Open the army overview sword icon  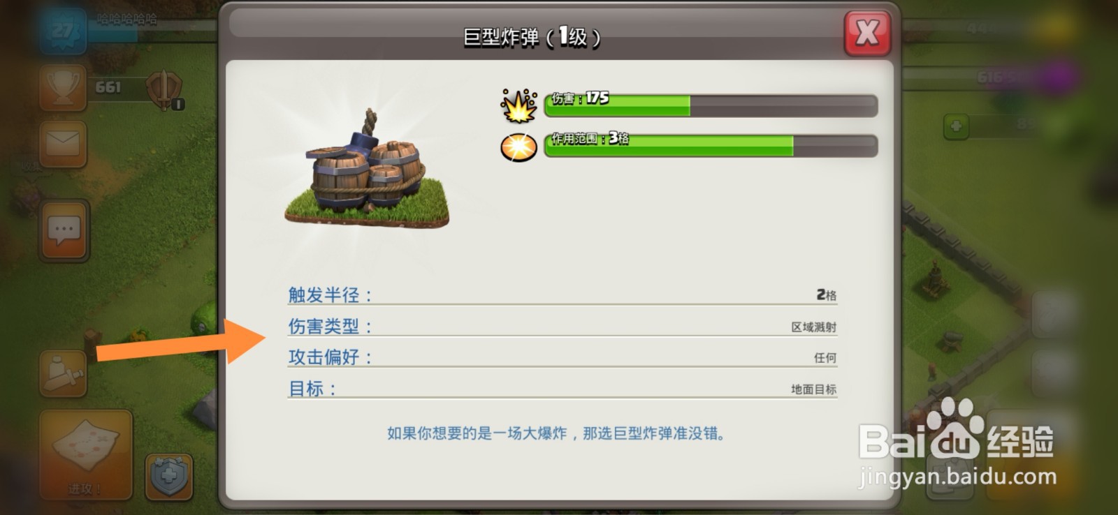click(x=63, y=374)
